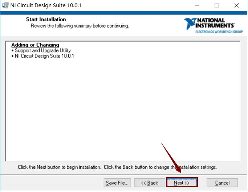Click the 'ELECTRONICS WORKBENCH GROUP' text
Viewport: 248px width, 192px height.
(x=219, y=32)
